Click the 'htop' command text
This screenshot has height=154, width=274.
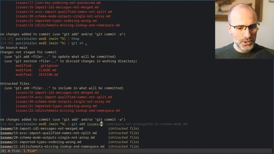coord(75,39)
